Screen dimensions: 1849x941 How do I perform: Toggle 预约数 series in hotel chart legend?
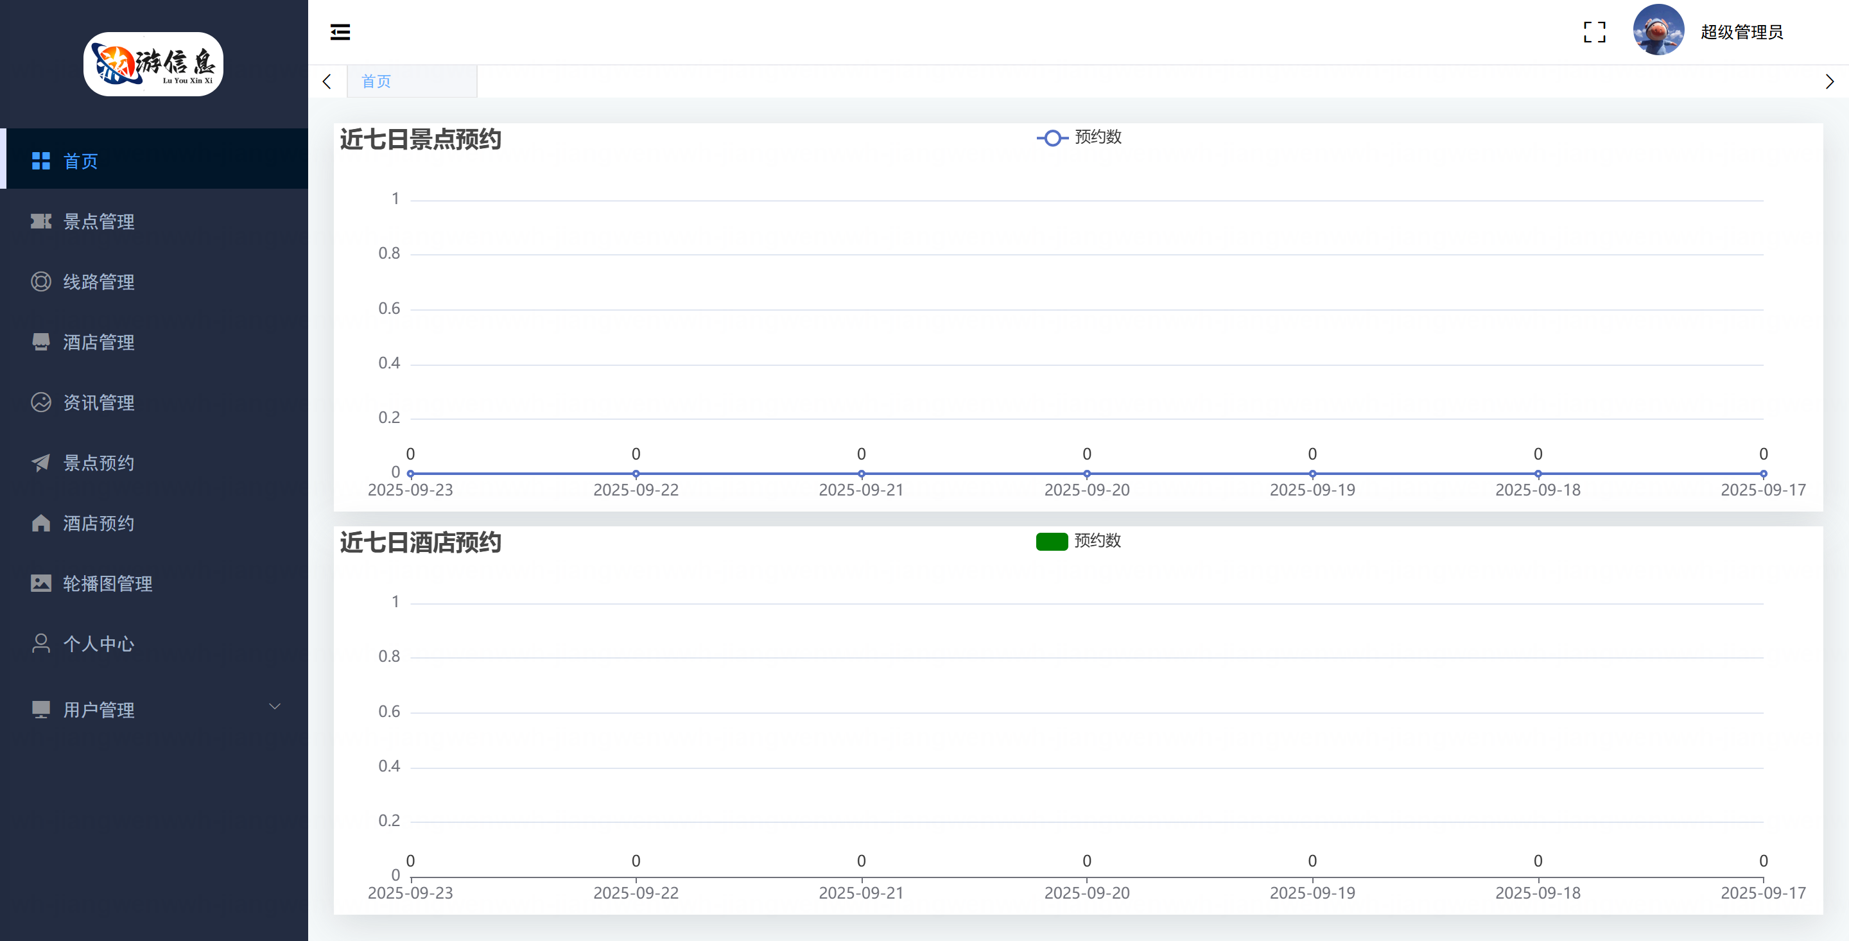(1097, 540)
